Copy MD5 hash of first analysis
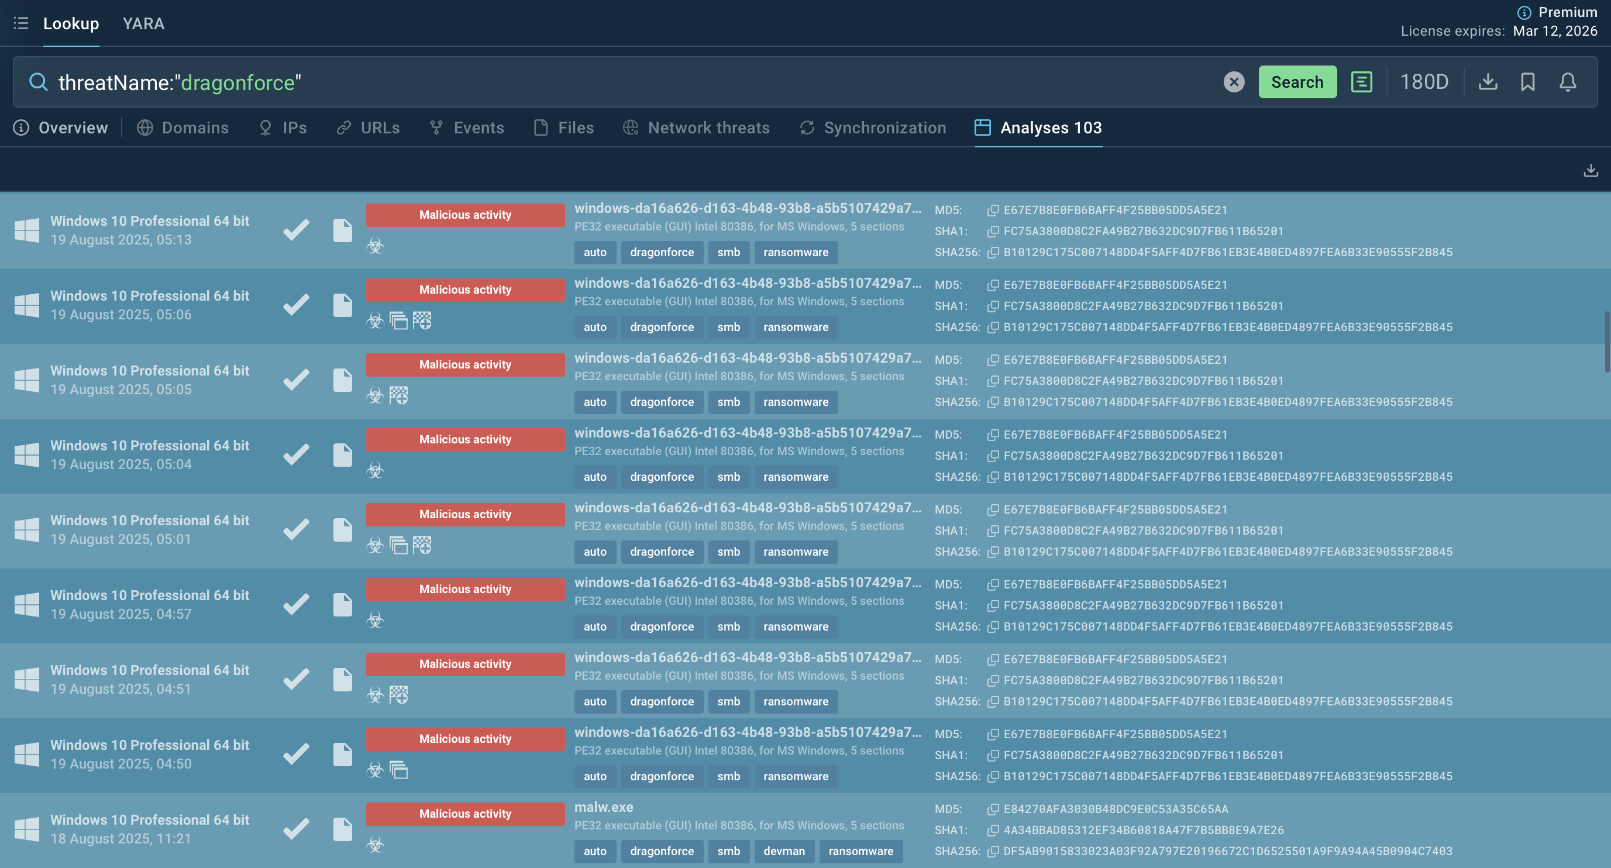1611x868 pixels. coord(993,210)
